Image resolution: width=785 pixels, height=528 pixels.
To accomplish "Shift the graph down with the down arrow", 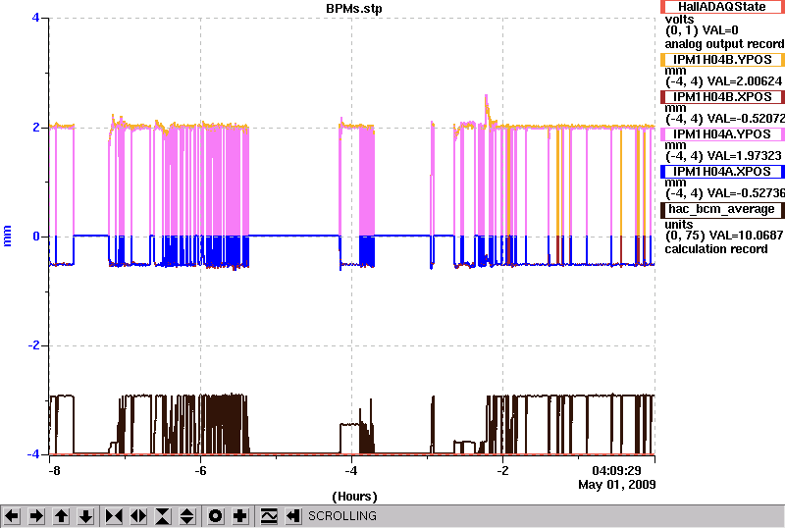I will pos(86,516).
